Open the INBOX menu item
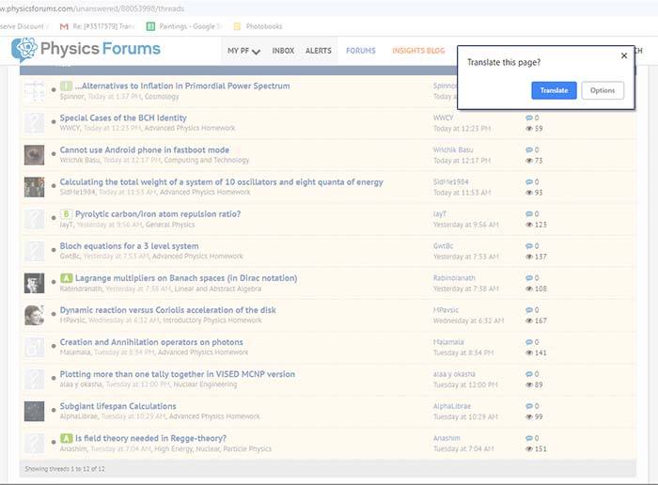 coord(283,51)
